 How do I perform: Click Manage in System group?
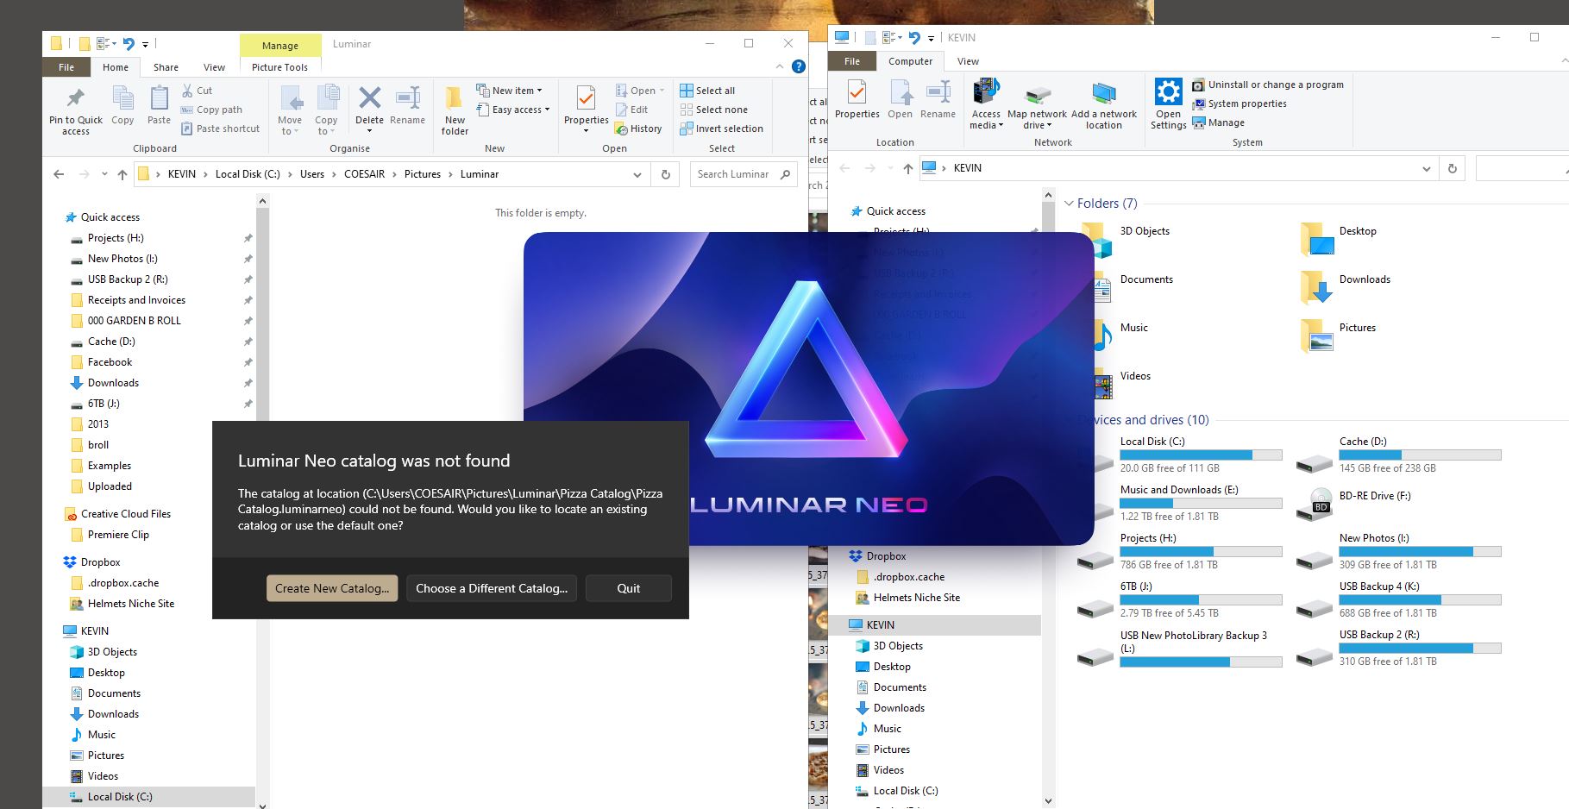(x=1218, y=122)
